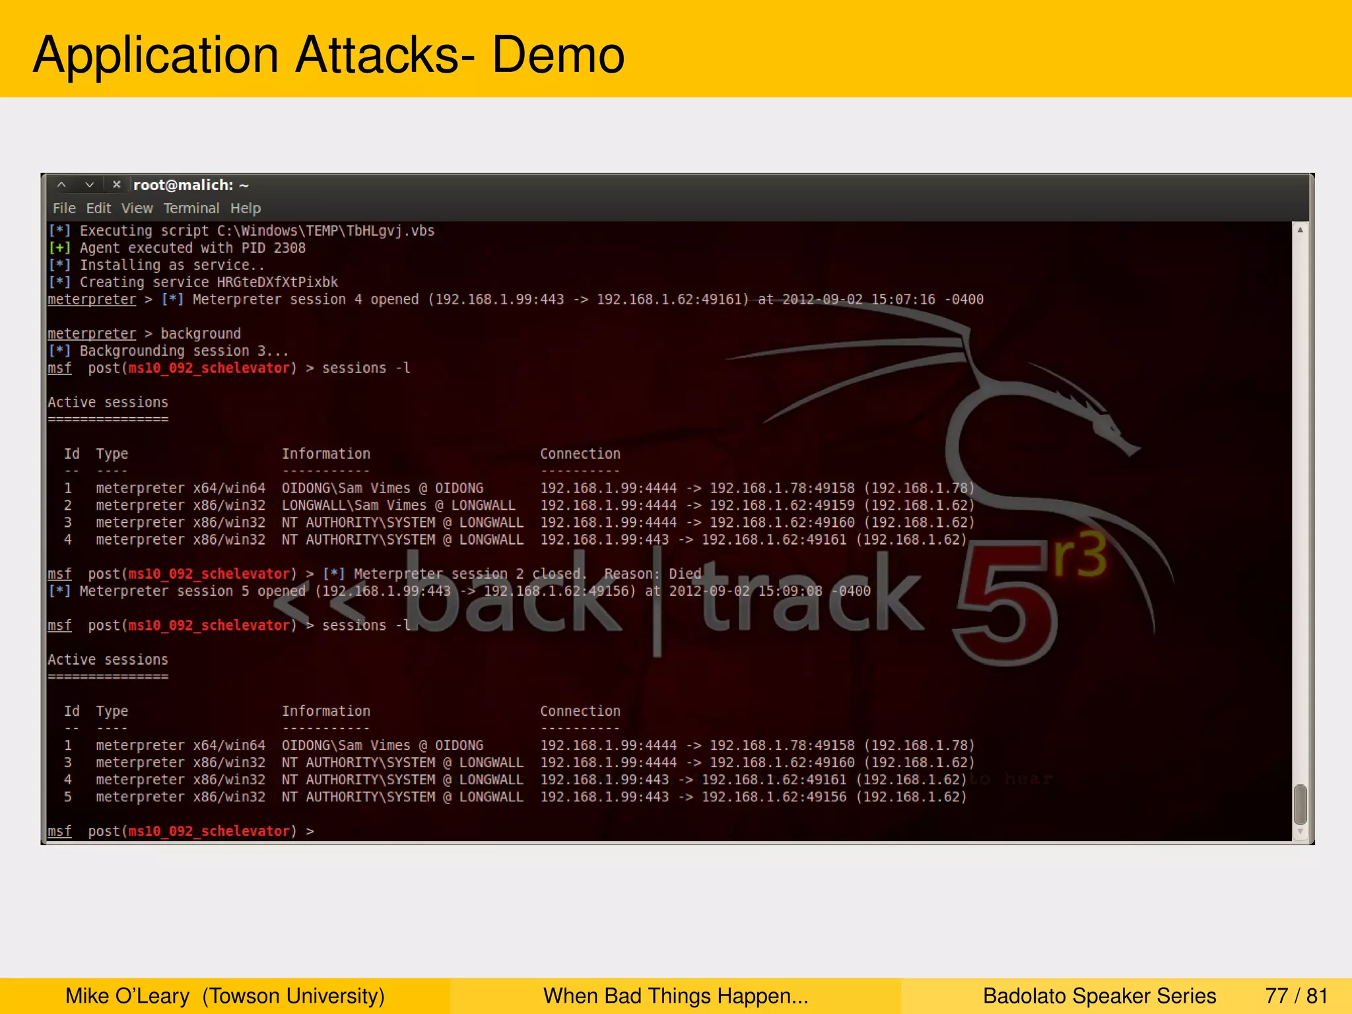Screen dimensions: 1352x1014
Task: Click the scrollbar up arrow
Action: point(1300,230)
